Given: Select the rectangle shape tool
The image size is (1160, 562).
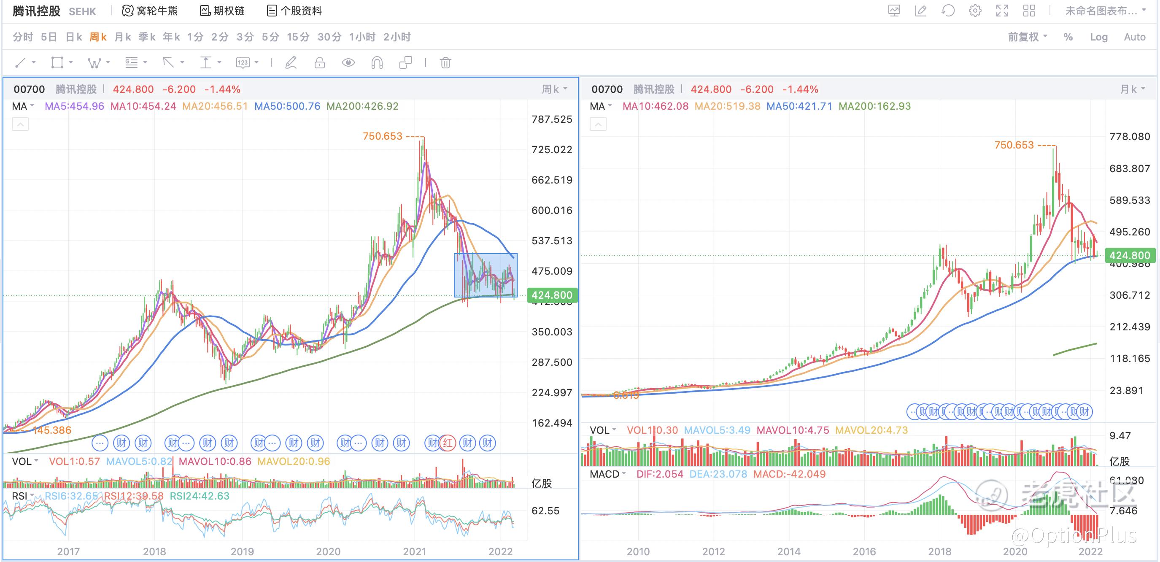Looking at the screenshot, I should pyautogui.click(x=57, y=62).
